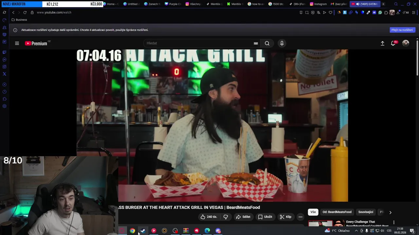Open the system volume tray icon
This screenshot has height=235, width=419.
[382, 231]
